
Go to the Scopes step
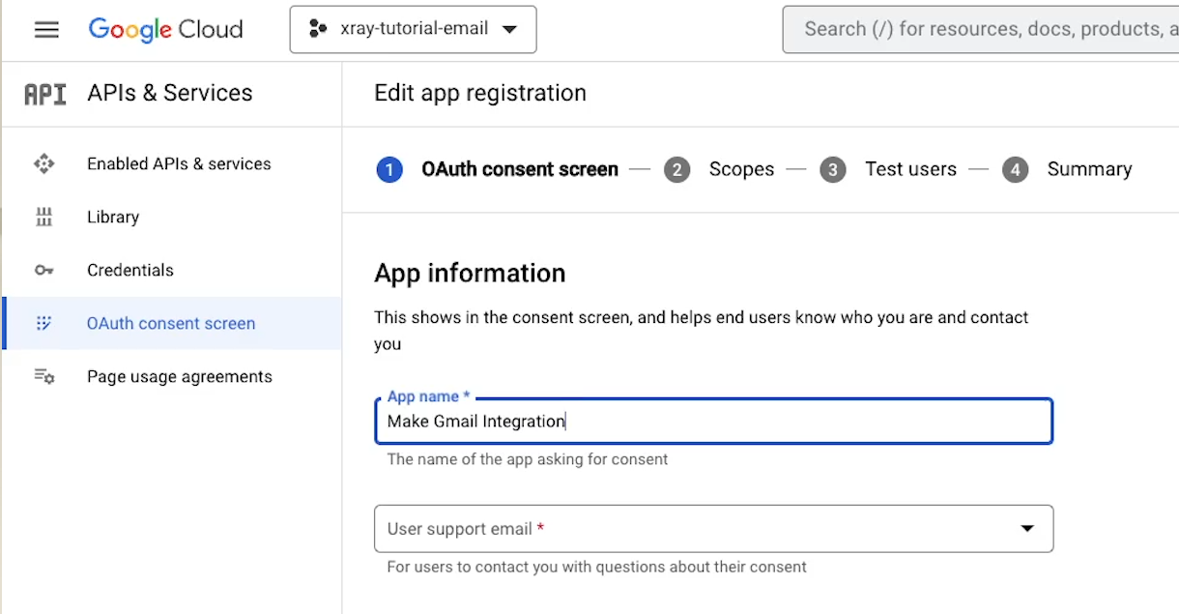tap(741, 169)
